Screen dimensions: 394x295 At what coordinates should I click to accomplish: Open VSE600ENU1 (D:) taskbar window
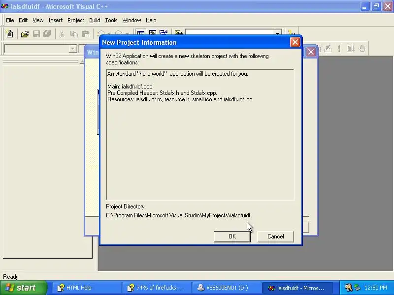(227, 288)
